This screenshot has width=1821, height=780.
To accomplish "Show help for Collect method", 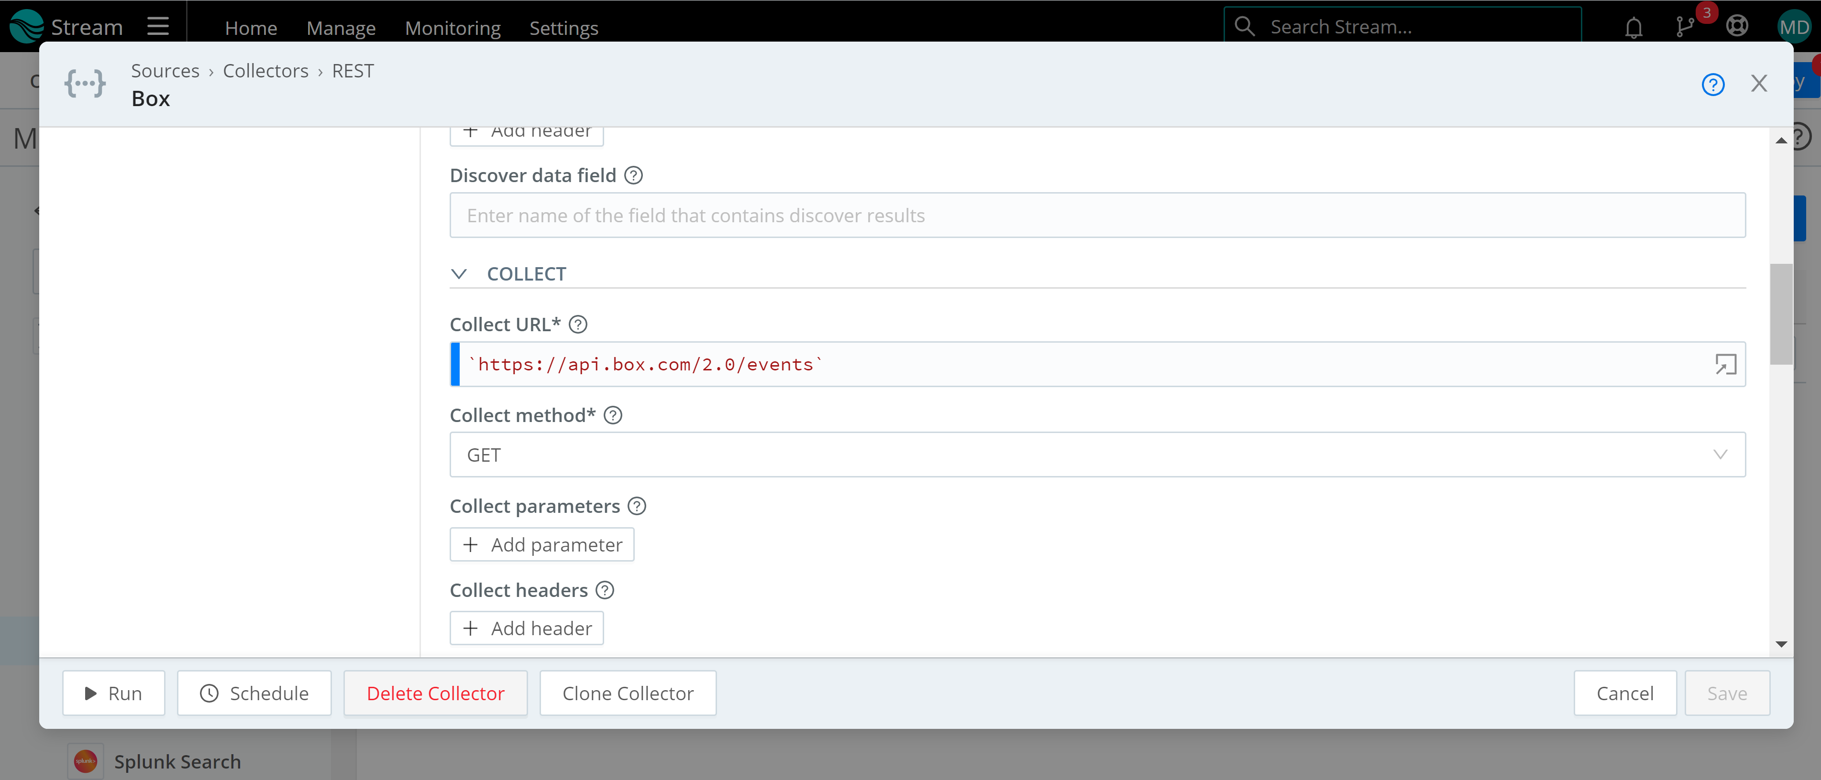I will pos(613,415).
